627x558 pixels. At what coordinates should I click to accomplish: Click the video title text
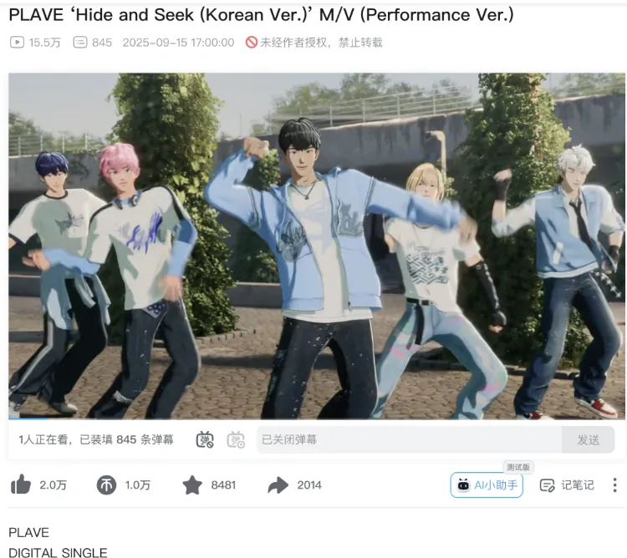click(x=261, y=15)
